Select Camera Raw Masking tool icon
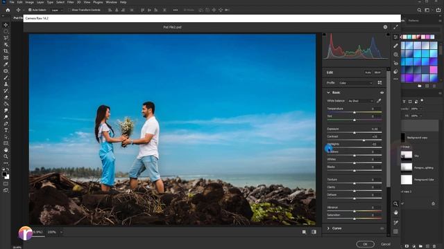The width and height of the screenshot is (444, 249). coord(395,55)
